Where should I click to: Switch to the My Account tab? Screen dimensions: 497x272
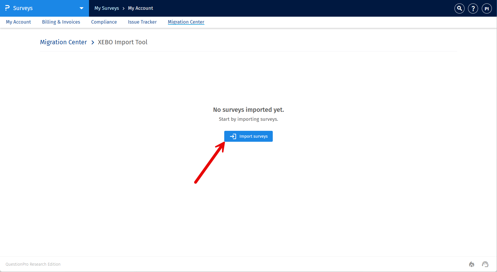coord(18,22)
